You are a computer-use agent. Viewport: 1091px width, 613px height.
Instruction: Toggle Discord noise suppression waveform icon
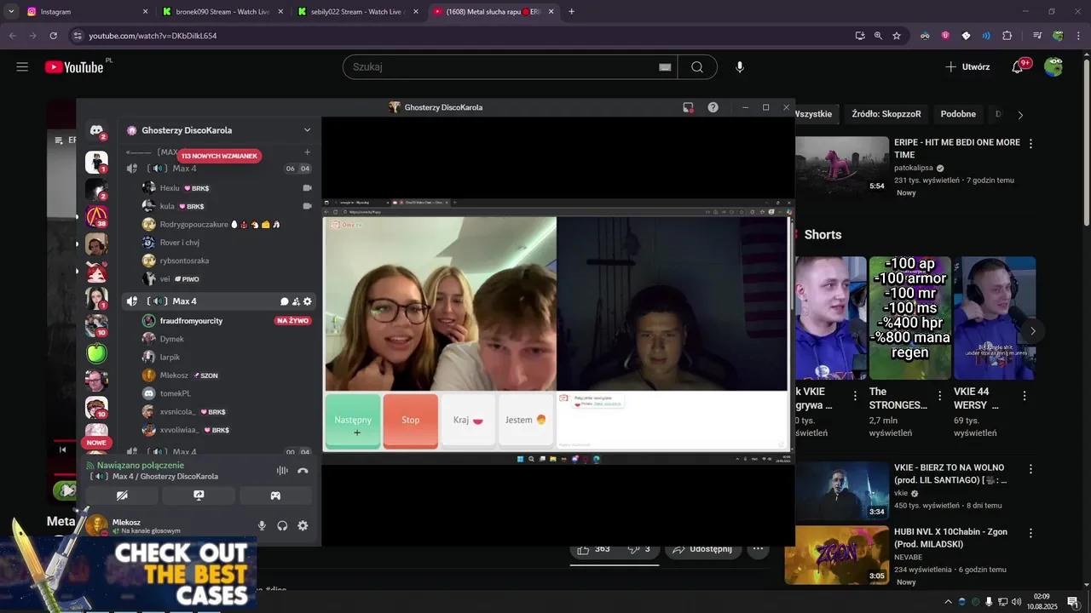click(282, 471)
